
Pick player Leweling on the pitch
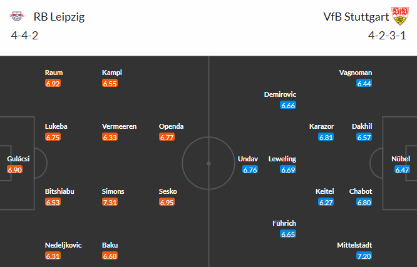(282, 159)
